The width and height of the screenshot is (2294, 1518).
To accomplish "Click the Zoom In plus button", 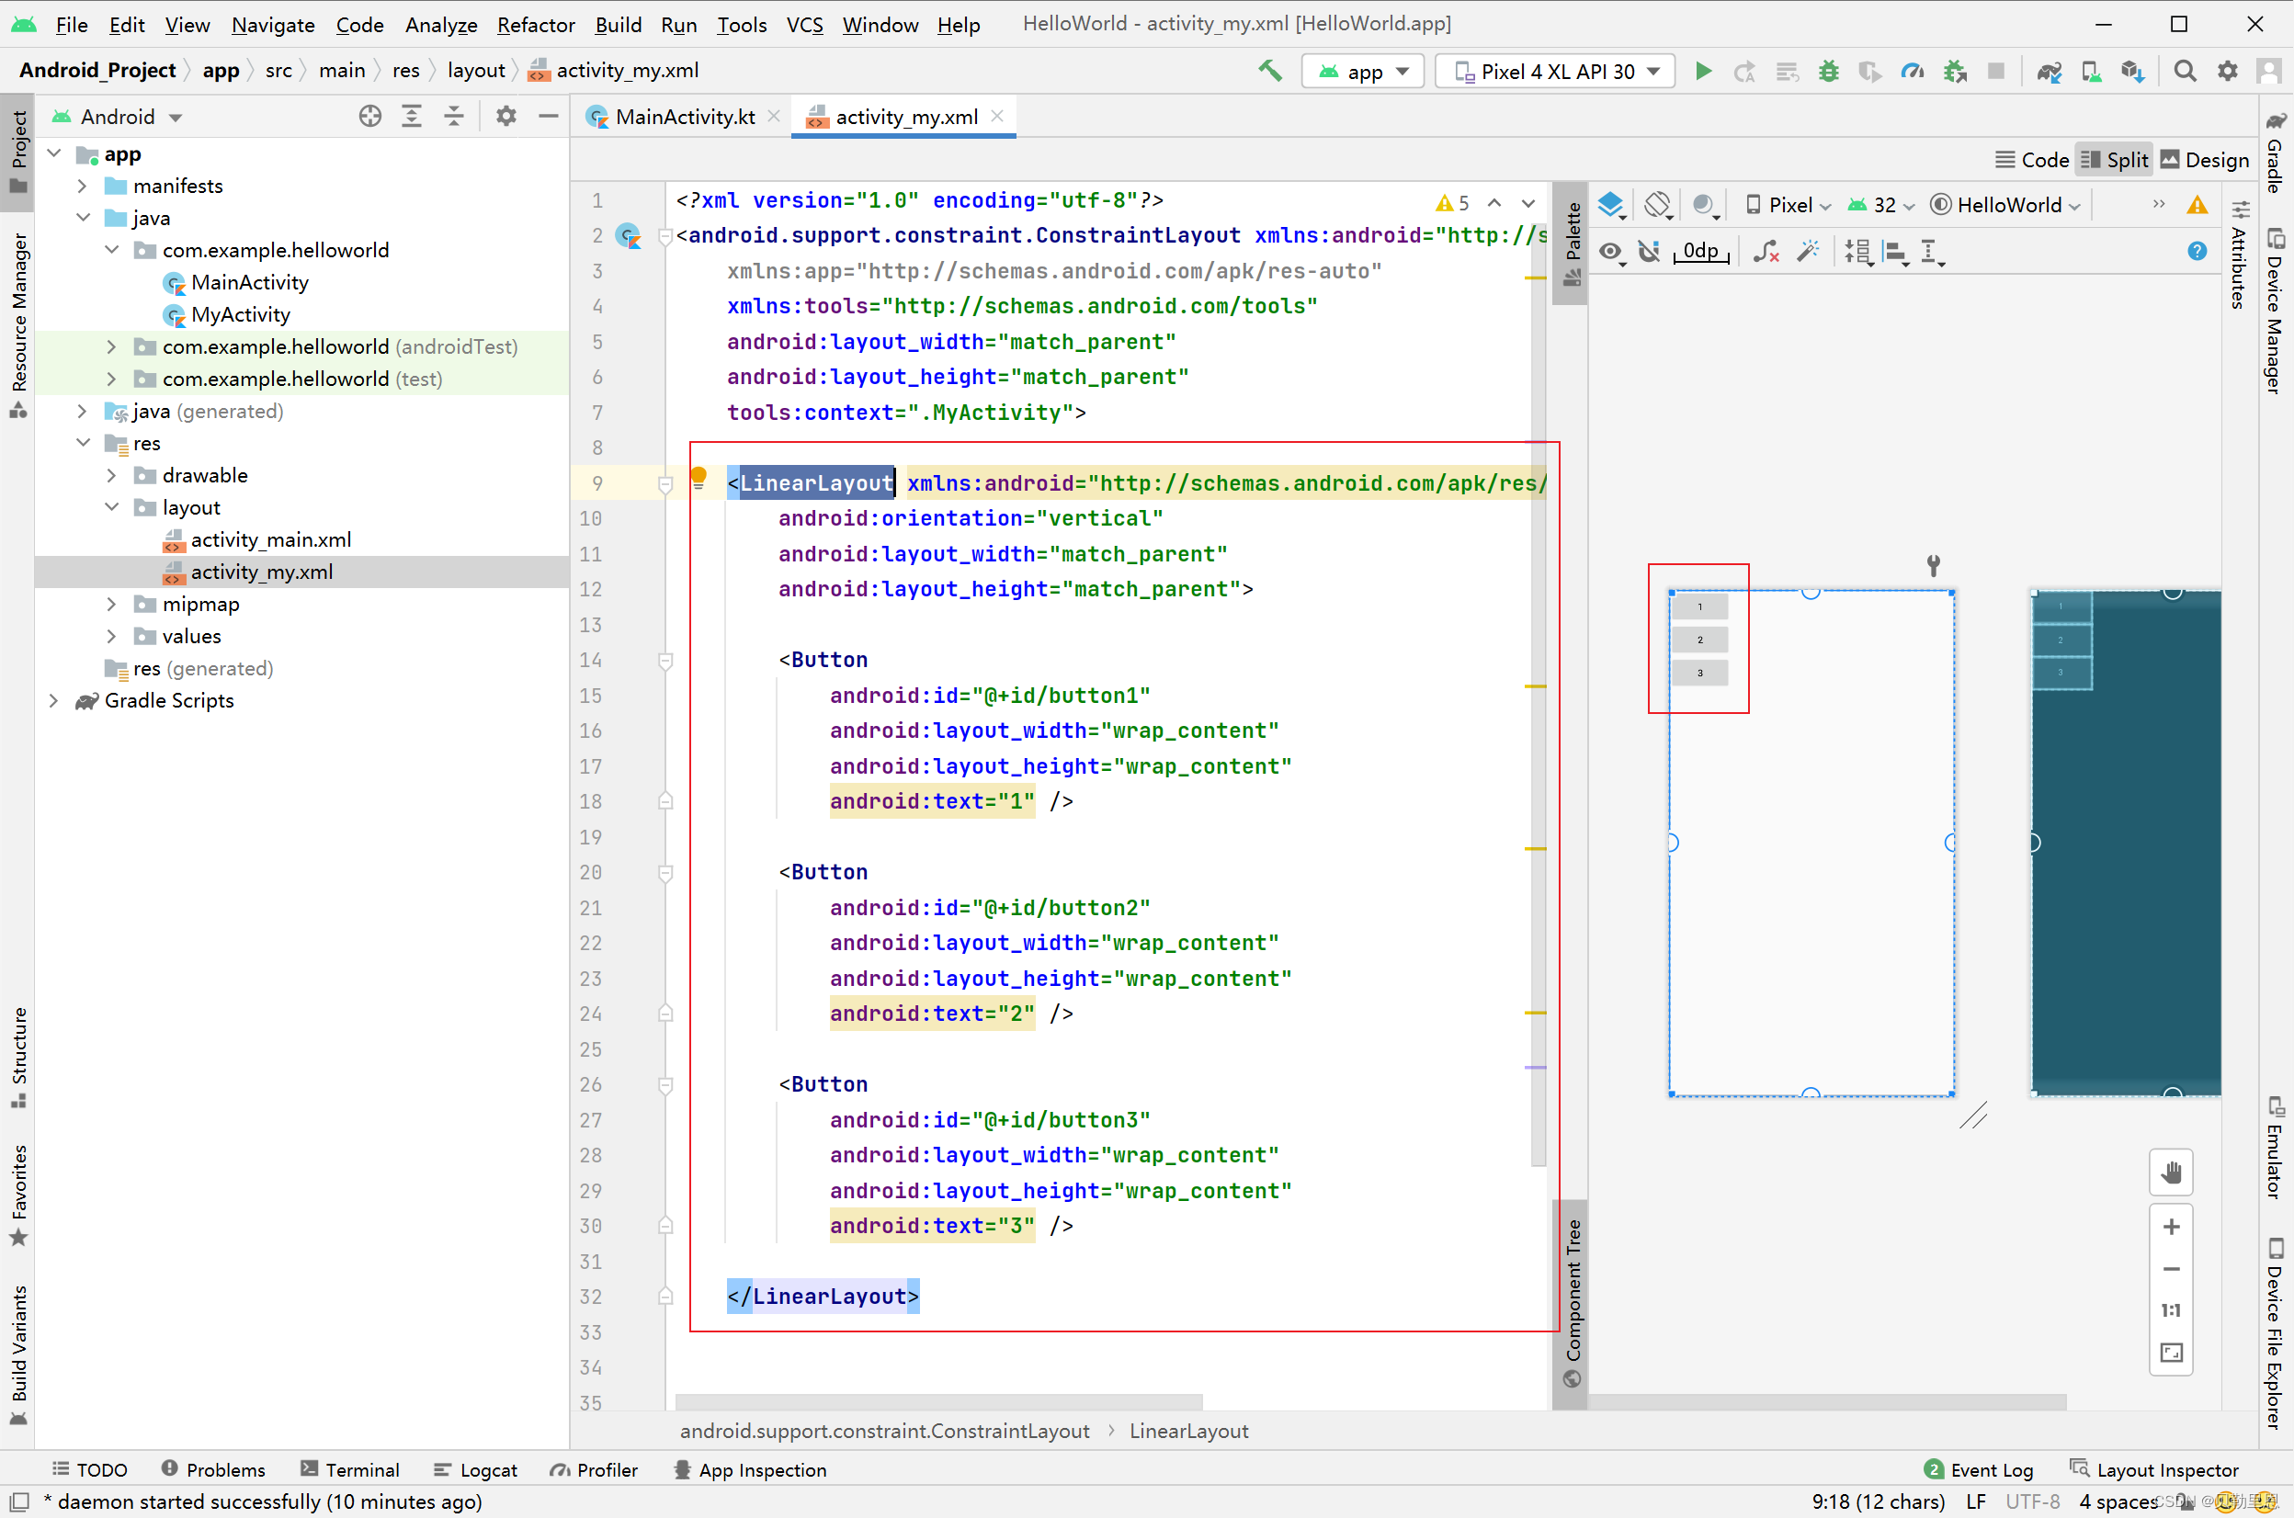I will [2171, 1227].
